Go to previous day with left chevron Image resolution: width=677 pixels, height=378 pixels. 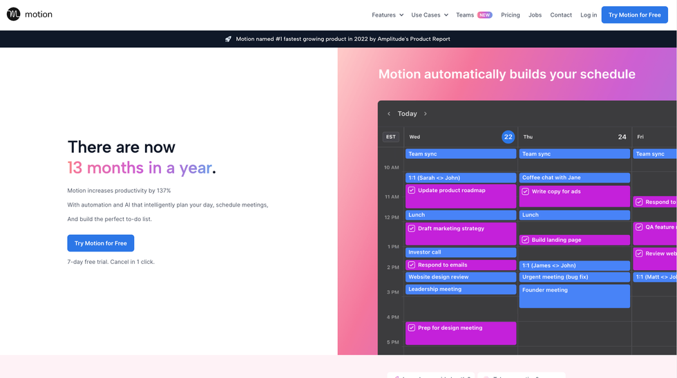pos(388,113)
